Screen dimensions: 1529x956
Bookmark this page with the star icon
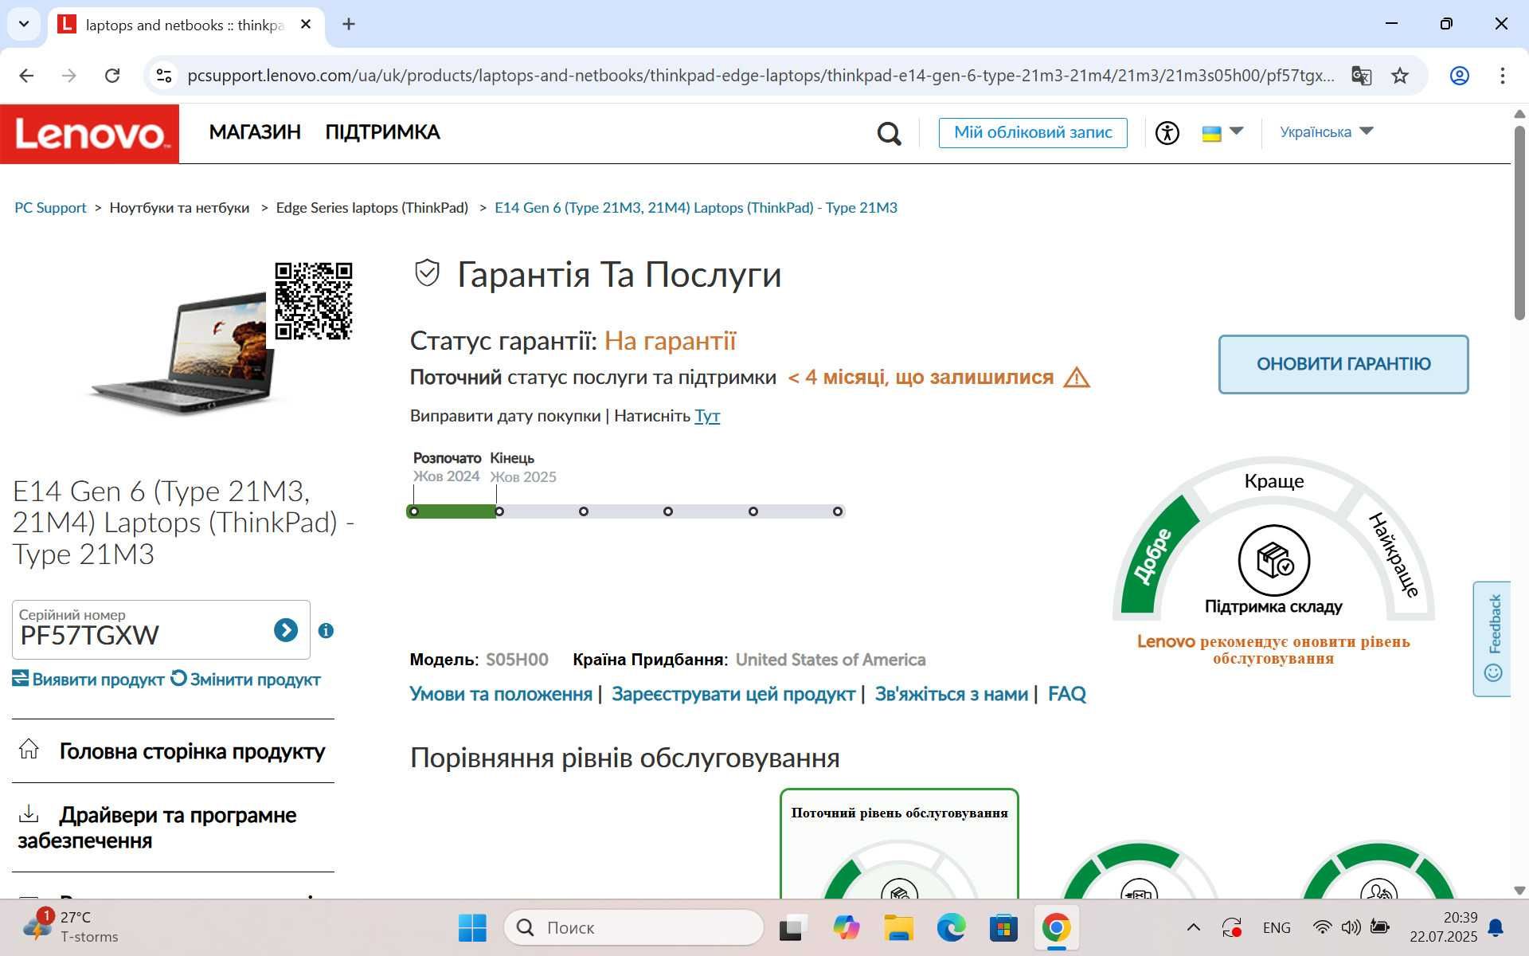(1400, 76)
